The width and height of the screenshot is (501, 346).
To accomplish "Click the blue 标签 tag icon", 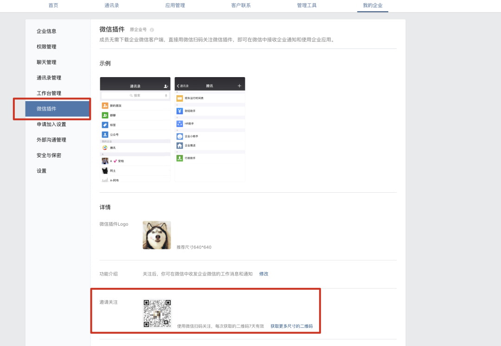I will pyautogui.click(x=105, y=125).
